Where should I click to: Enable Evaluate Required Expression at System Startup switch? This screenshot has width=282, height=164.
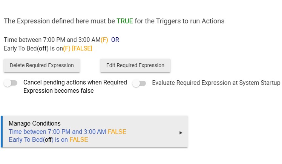139,83
